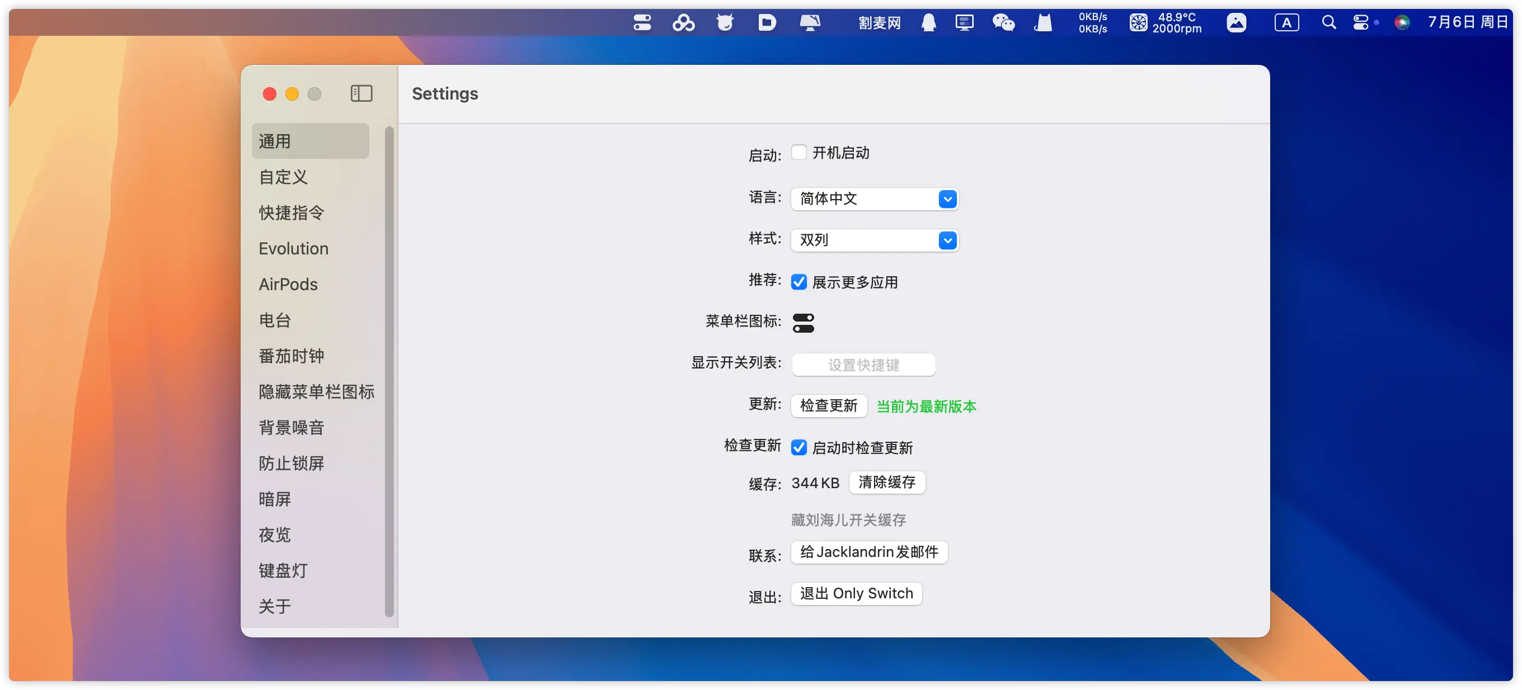This screenshot has height=690, width=1522.
Task: Click the sidebar vertical scrollbar
Action: click(389, 372)
